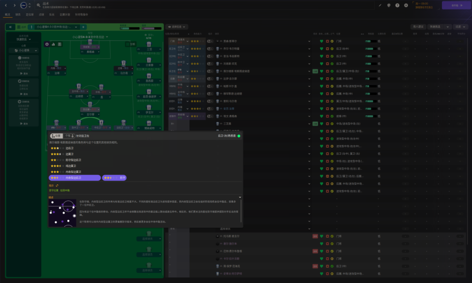472x283 pixels.
Task: Select the 防守 duty pill
Action: click(115, 178)
